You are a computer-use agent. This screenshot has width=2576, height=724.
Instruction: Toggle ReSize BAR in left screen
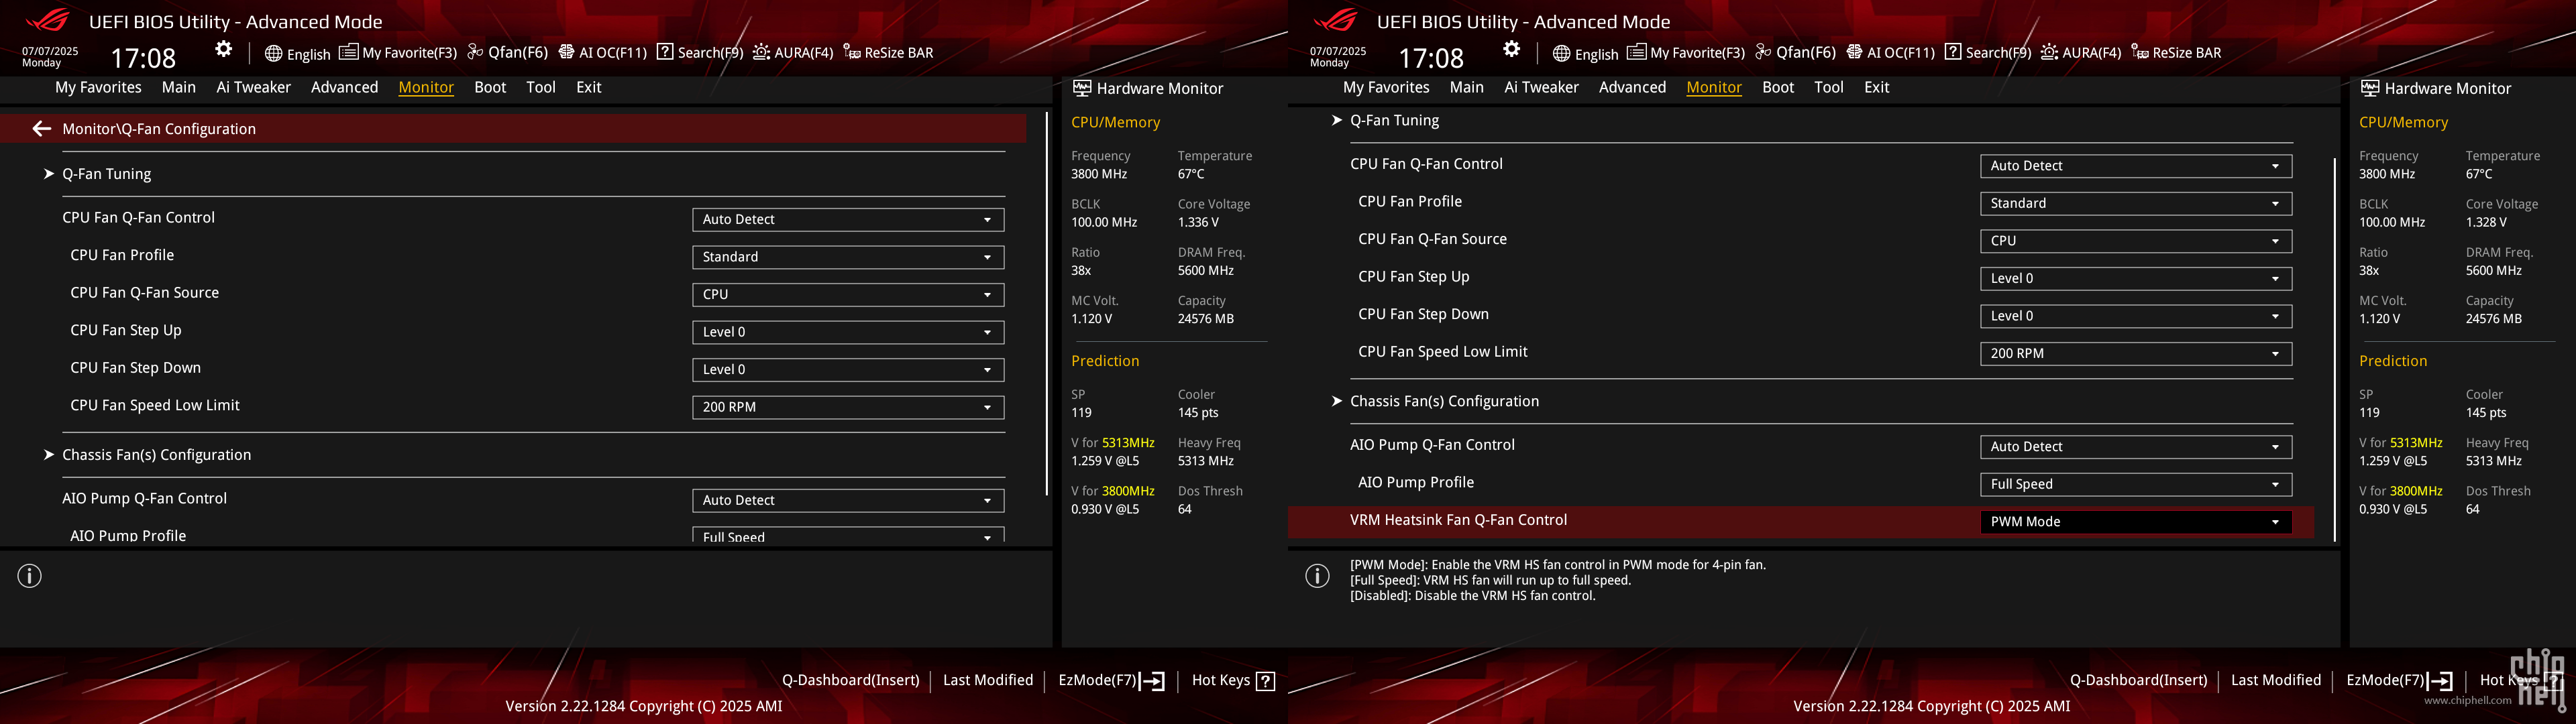coord(888,53)
